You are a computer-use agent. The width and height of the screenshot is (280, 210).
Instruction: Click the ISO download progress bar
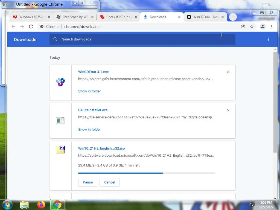[146, 173]
